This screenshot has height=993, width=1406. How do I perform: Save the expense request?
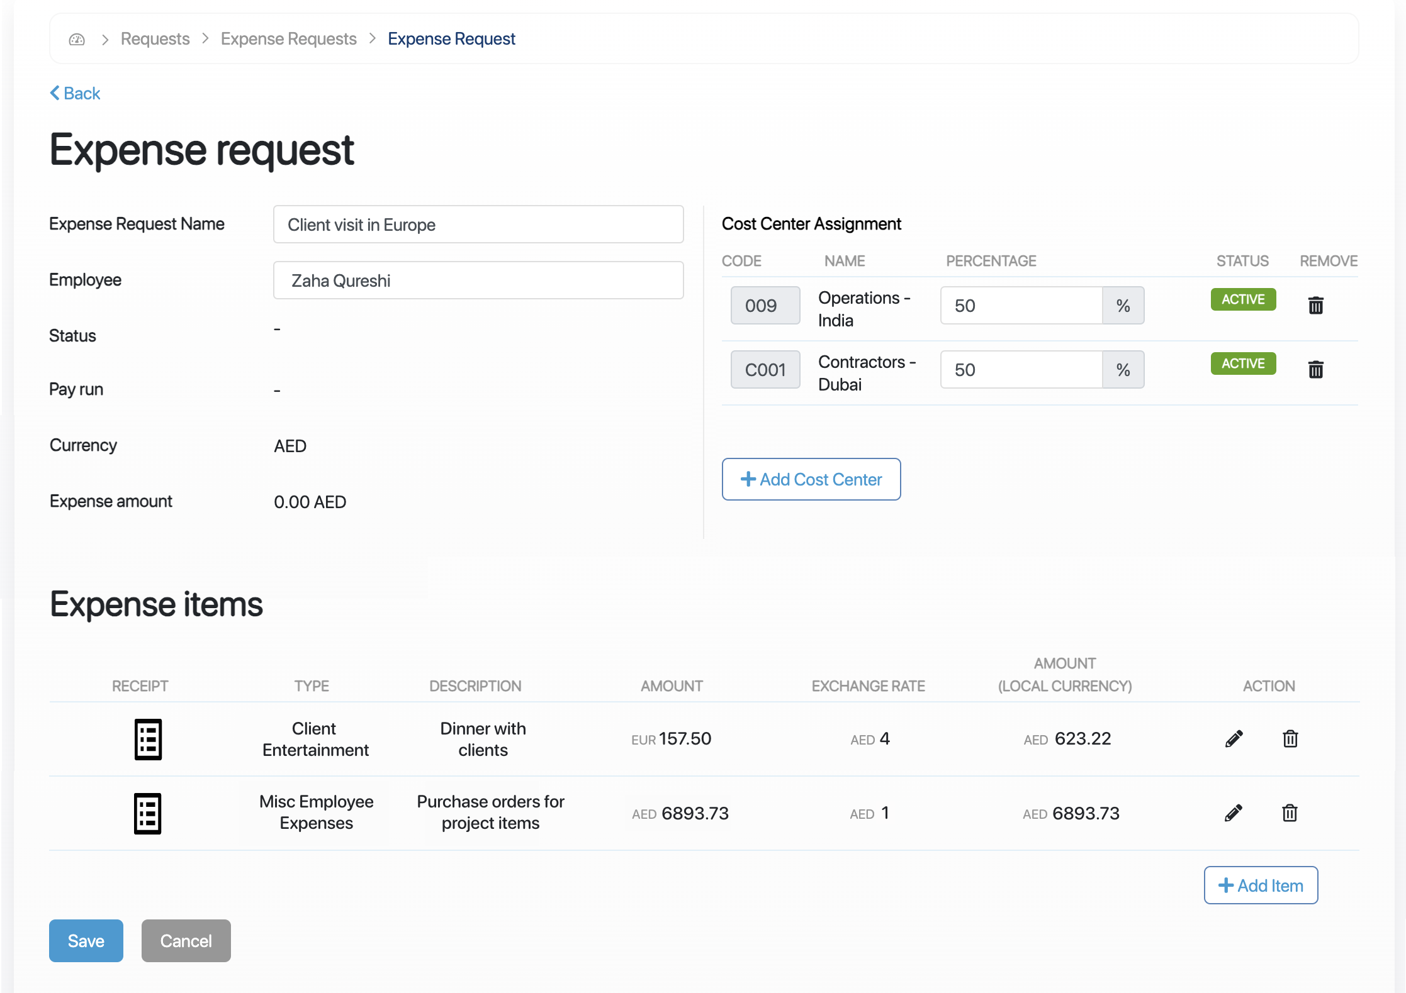tap(86, 941)
